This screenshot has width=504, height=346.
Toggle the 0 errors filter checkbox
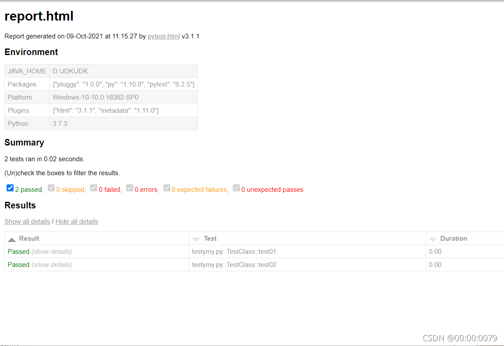click(130, 188)
